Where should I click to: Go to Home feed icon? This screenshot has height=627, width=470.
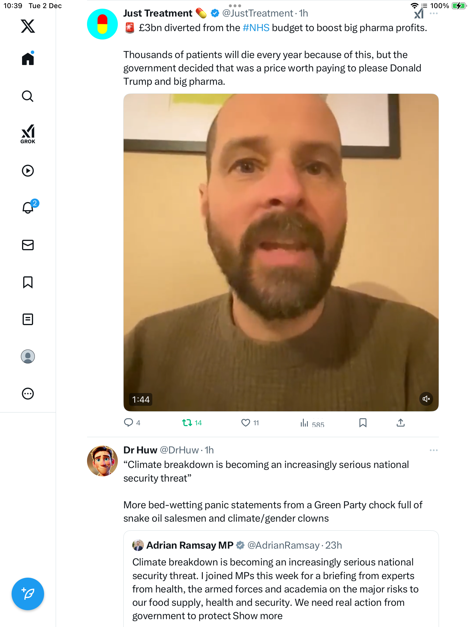pyautogui.click(x=28, y=59)
